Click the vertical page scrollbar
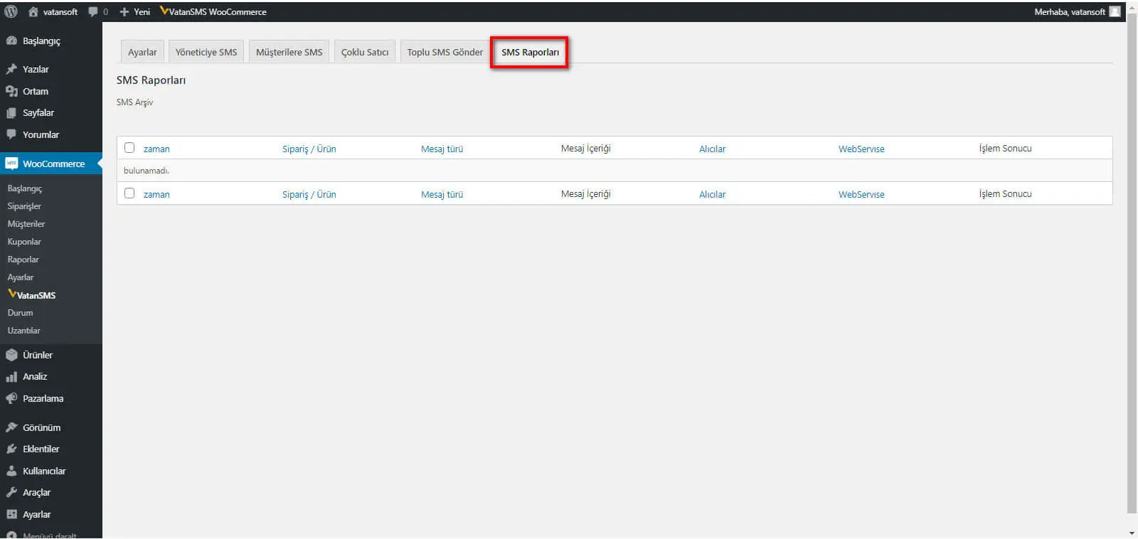Viewport: 1138px width, 539px height. 1132,263
